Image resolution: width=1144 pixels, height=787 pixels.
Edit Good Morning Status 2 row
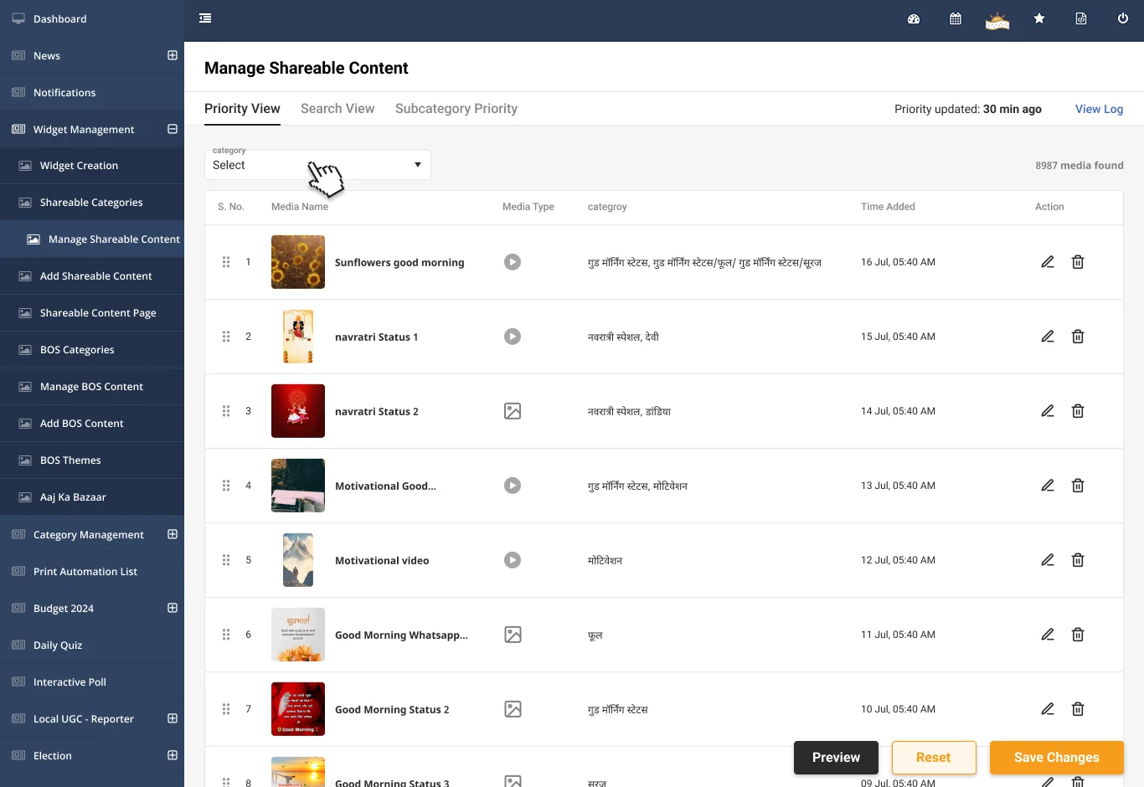point(1048,709)
